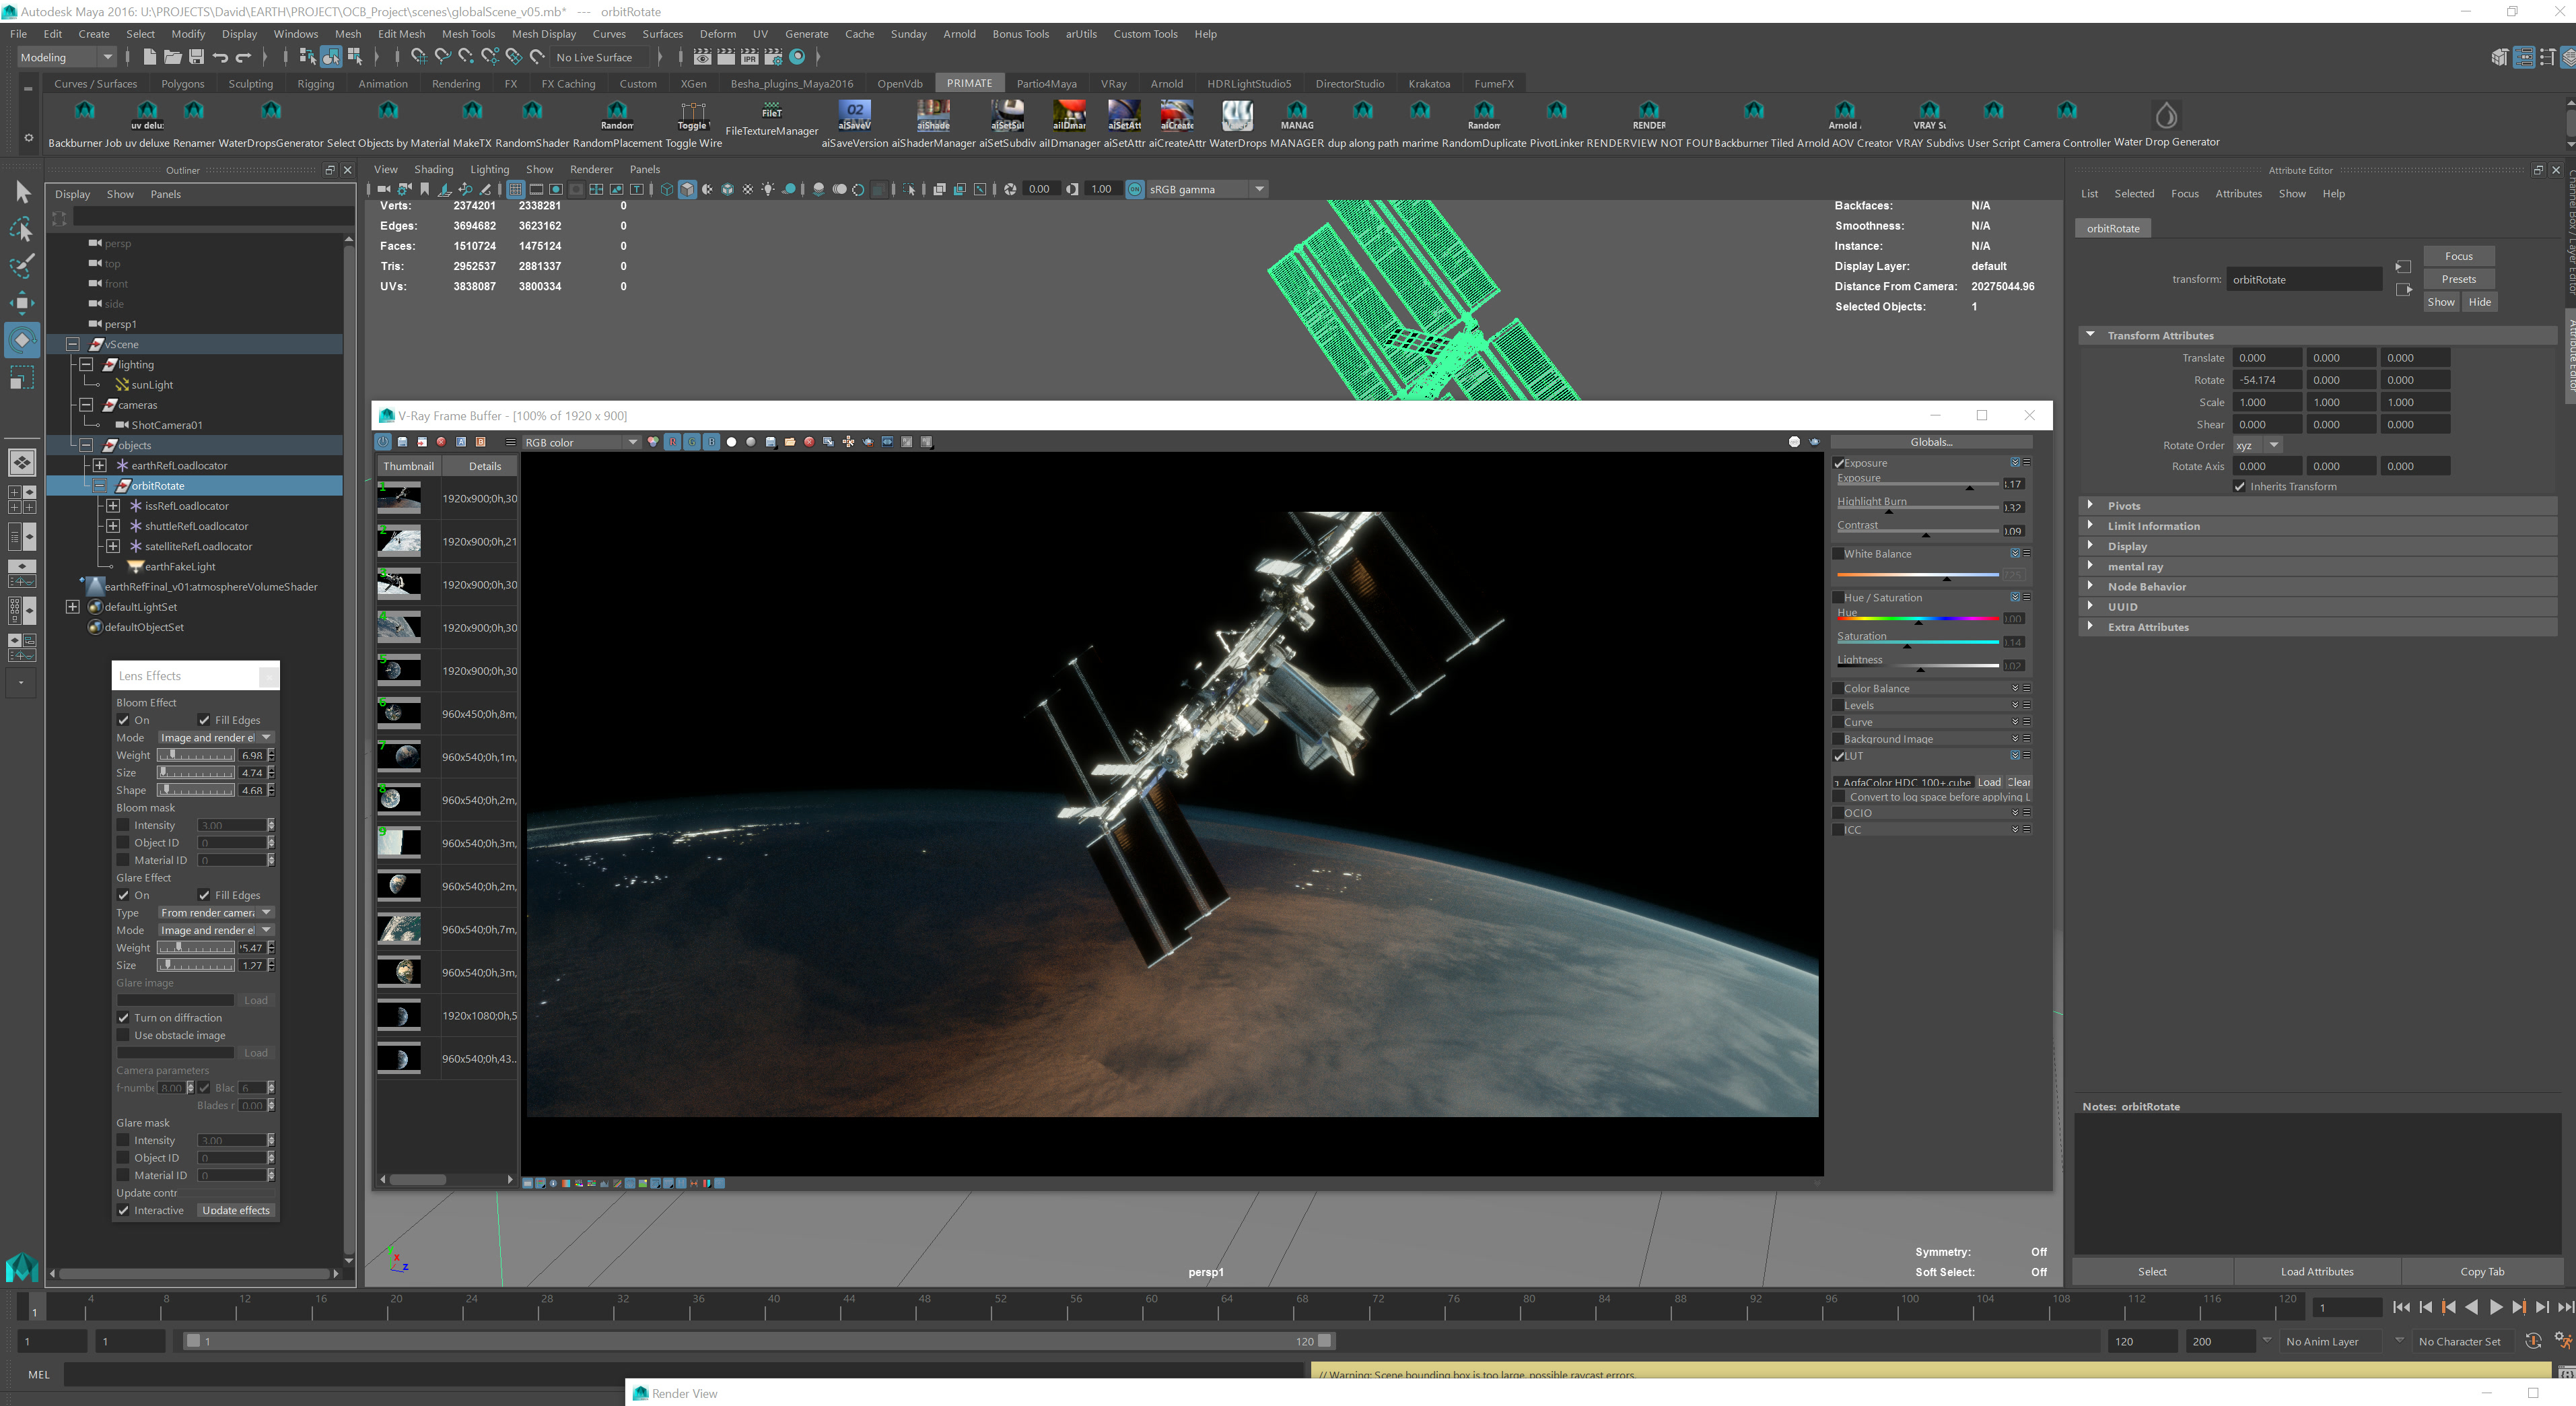Activate the Move tool in the toolbox
2576x1406 pixels.
22,302
